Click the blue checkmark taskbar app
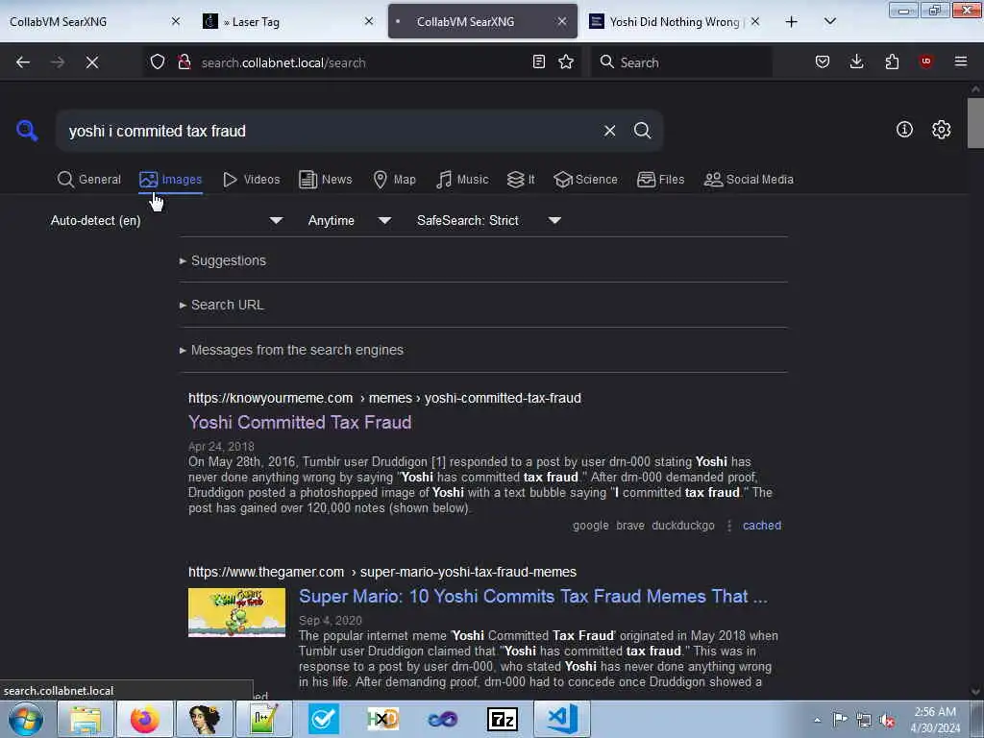The image size is (984, 738). click(323, 719)
